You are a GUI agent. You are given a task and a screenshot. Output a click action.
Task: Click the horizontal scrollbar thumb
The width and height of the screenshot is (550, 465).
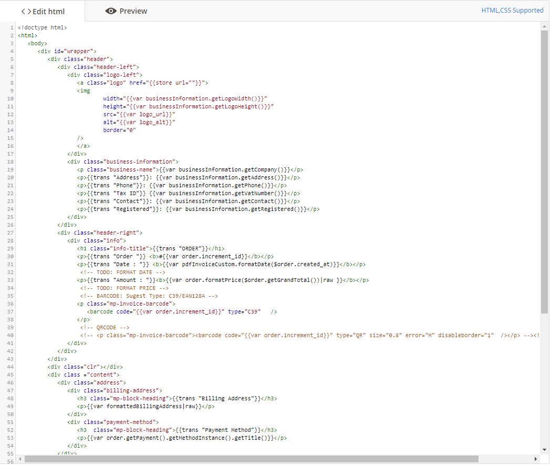(x=251, y=459)
